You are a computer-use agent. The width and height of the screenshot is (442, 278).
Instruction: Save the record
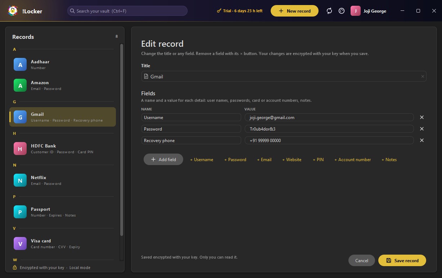(402, 260)
